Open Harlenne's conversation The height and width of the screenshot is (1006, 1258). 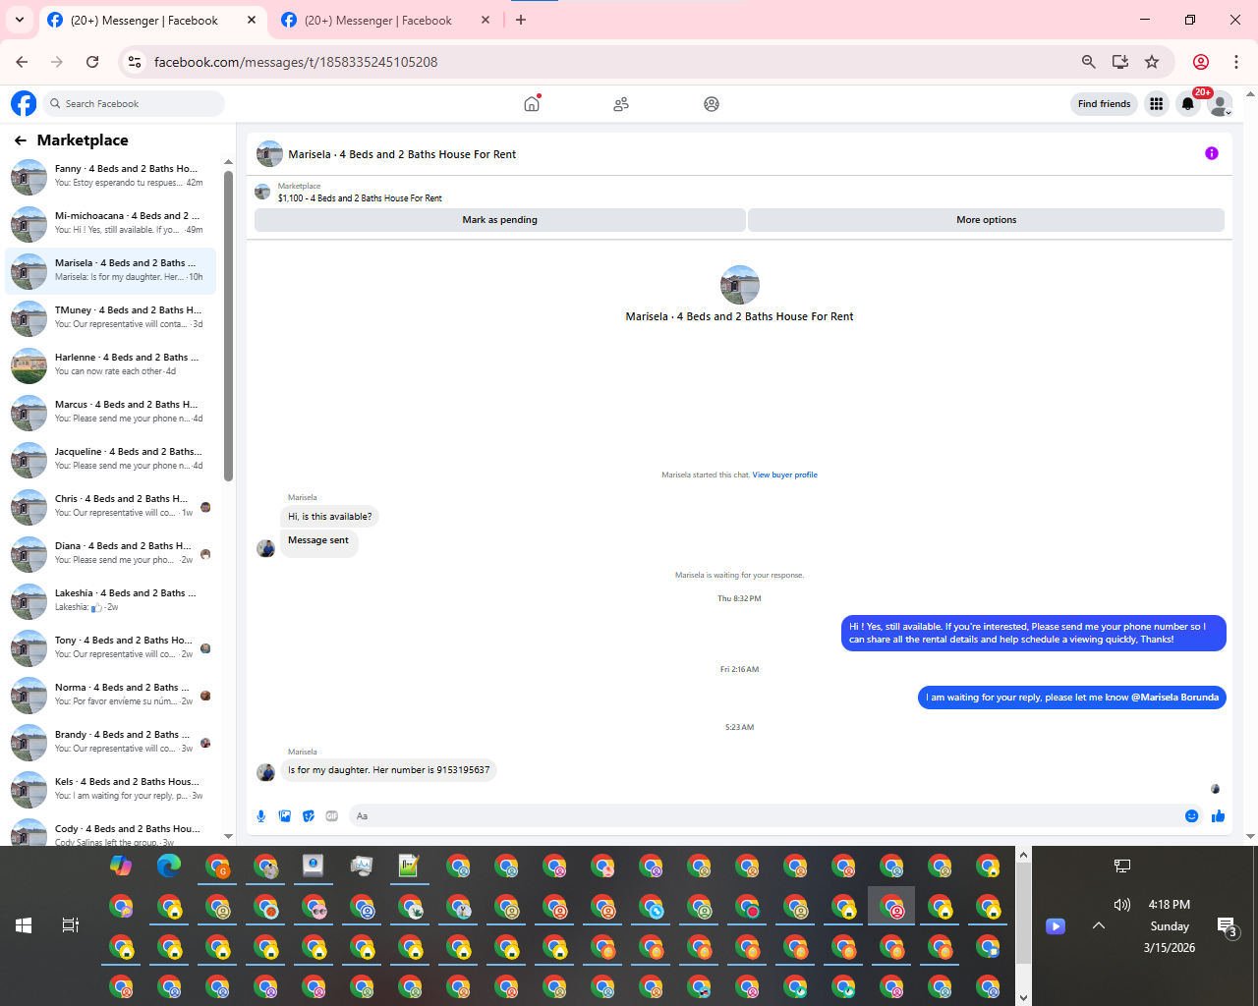[x=110, y=365]
